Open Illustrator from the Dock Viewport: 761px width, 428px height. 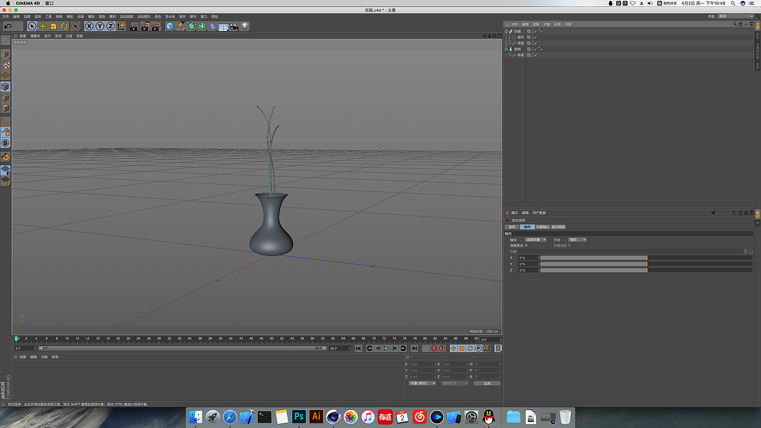(316, 417)
